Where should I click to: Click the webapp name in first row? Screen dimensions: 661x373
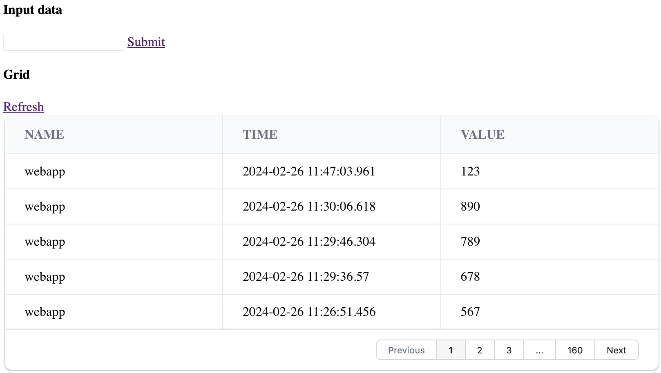coord(45,171)
